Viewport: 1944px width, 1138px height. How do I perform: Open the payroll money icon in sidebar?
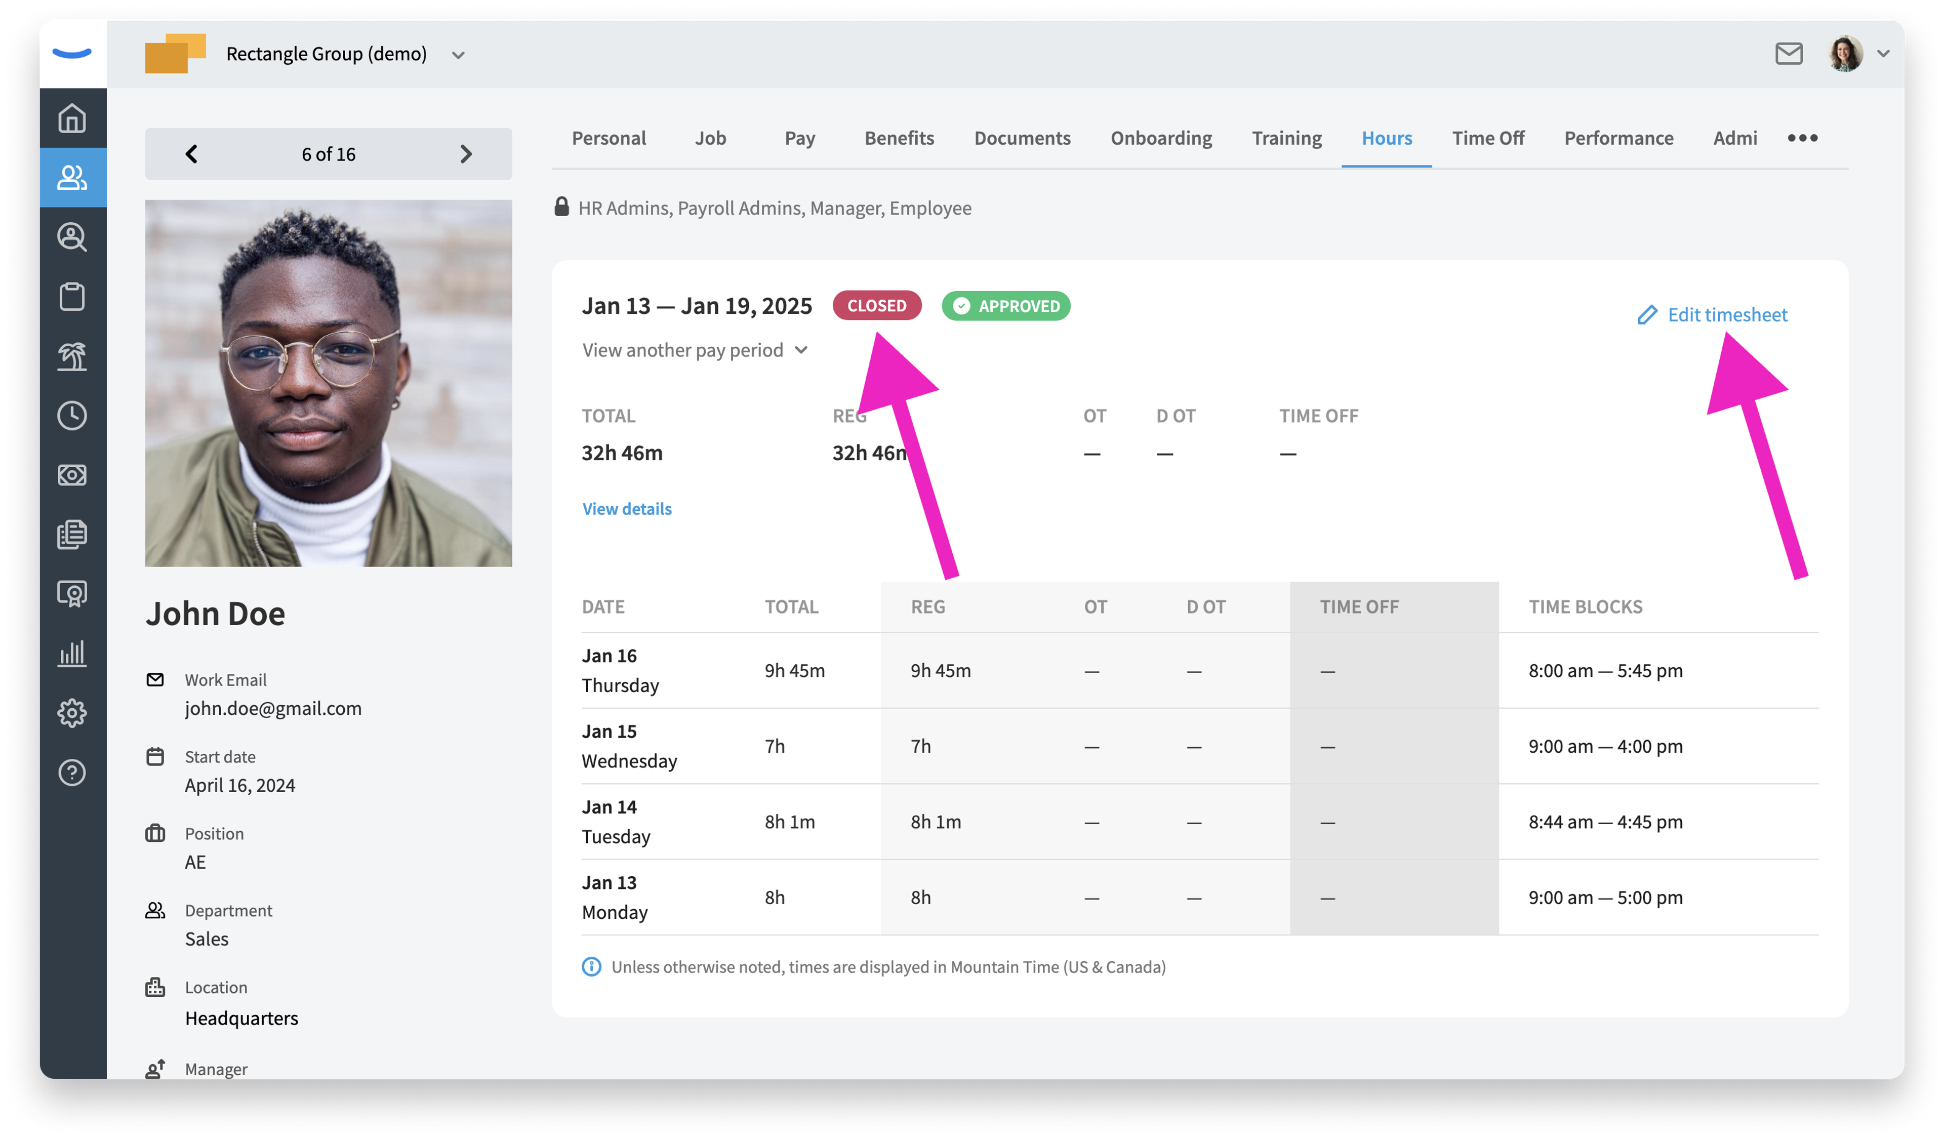coord(72,474)
